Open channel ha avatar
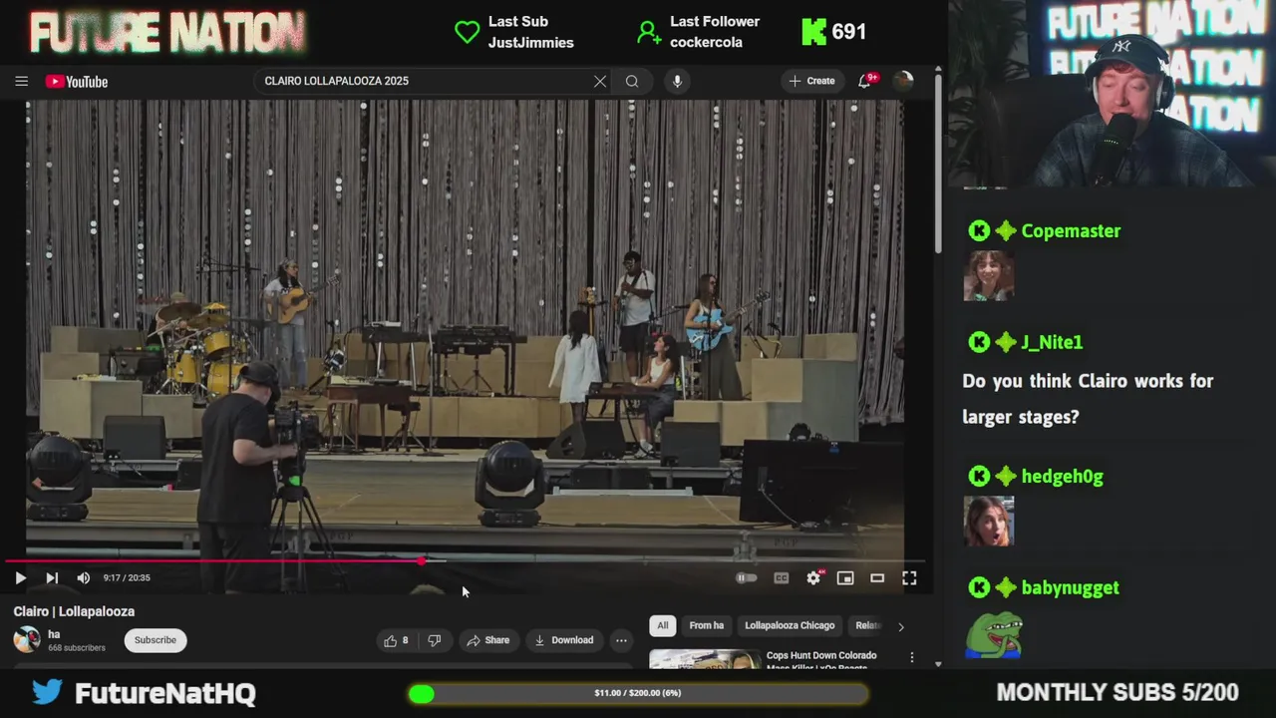The width and height of the screenshot is (1276, 718). pyautogui.click(x=27, y=640)
